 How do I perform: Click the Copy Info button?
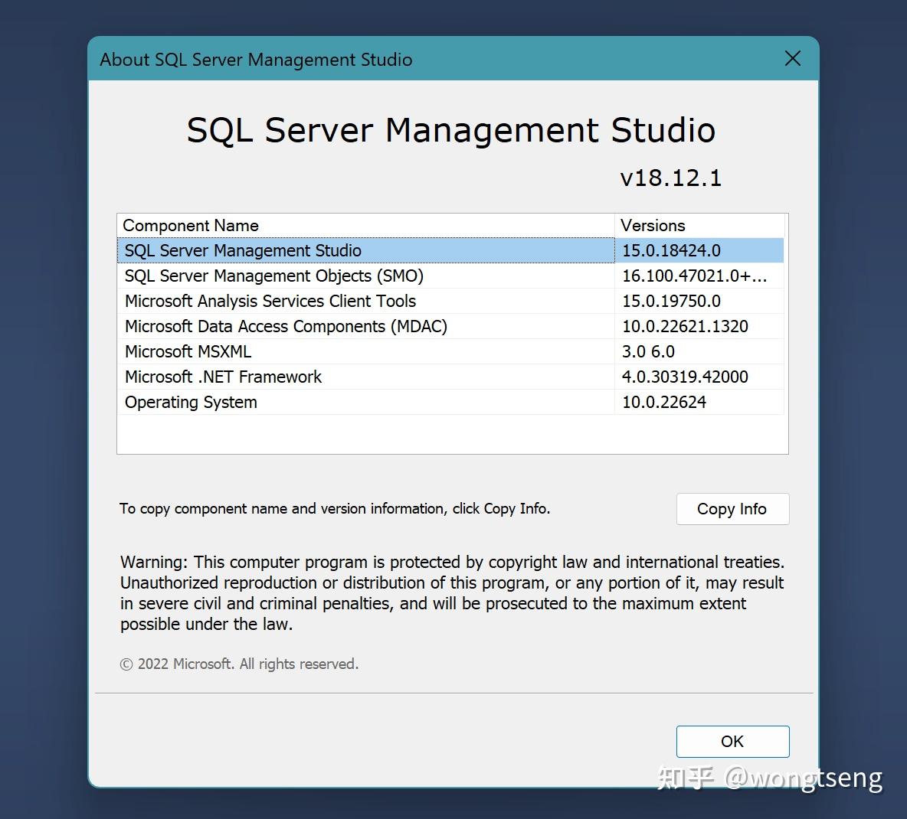pos(732,509)
